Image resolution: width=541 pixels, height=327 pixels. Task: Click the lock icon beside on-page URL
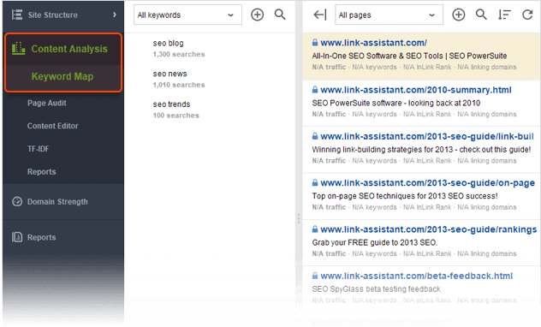click(315, 183)
